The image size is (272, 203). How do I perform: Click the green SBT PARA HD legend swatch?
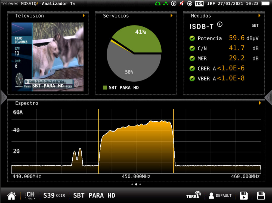click(105, 88)
